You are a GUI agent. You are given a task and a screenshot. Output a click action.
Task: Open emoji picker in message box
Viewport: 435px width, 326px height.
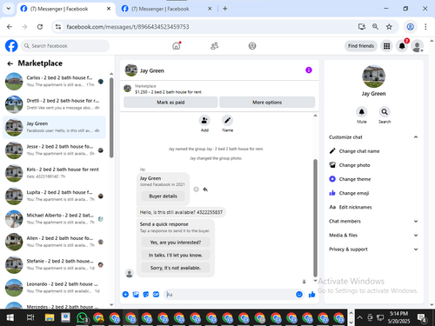[x=299, y=295]
